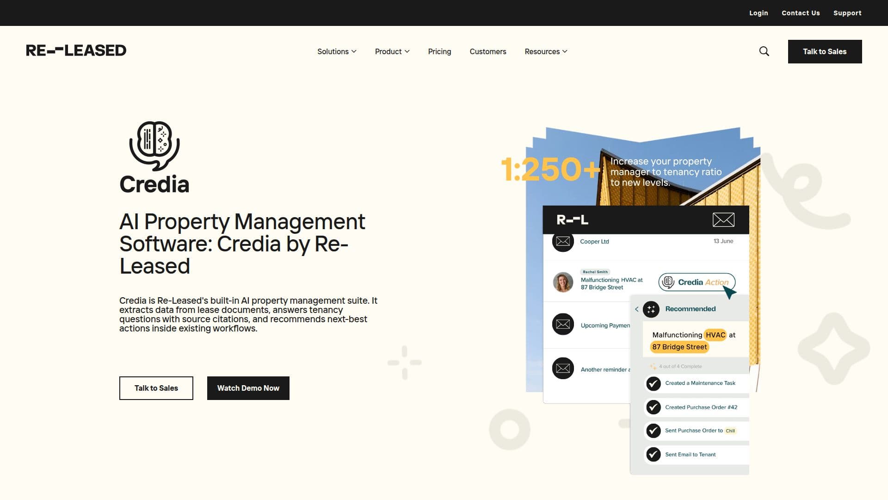The height and width of the screenshot is (500, 888).
Task: Click the 13 June date text
Action: pos(723,241)
